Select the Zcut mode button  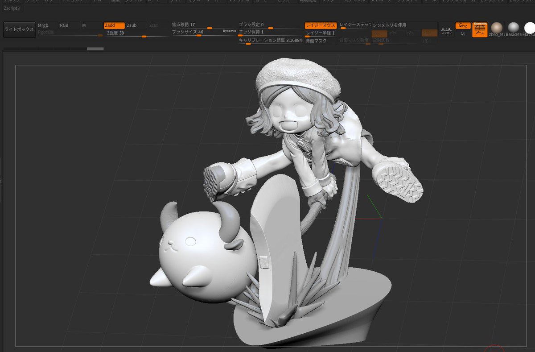(x=158, y=25)
